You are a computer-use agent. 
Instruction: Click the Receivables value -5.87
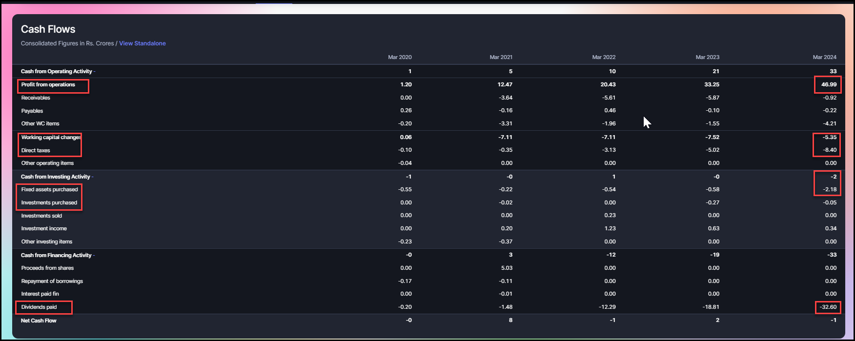pos(712,98)
